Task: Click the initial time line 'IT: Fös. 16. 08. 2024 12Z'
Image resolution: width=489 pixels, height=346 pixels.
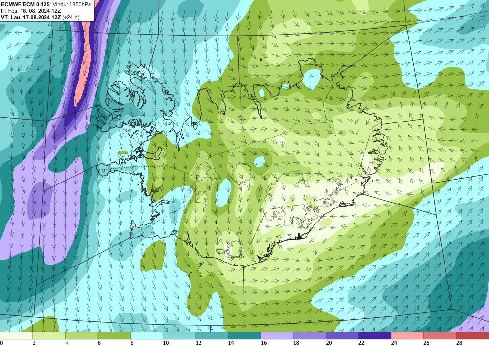Action: (30, 10)
